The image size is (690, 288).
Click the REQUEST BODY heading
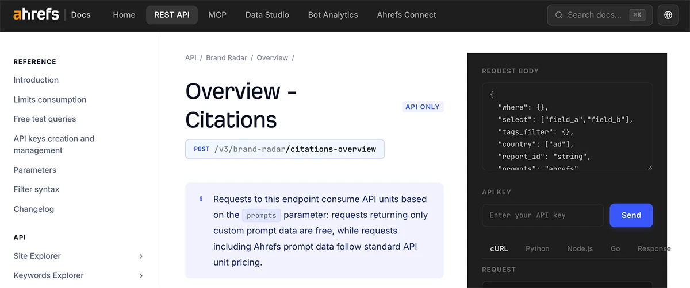[x=510, y=71]
